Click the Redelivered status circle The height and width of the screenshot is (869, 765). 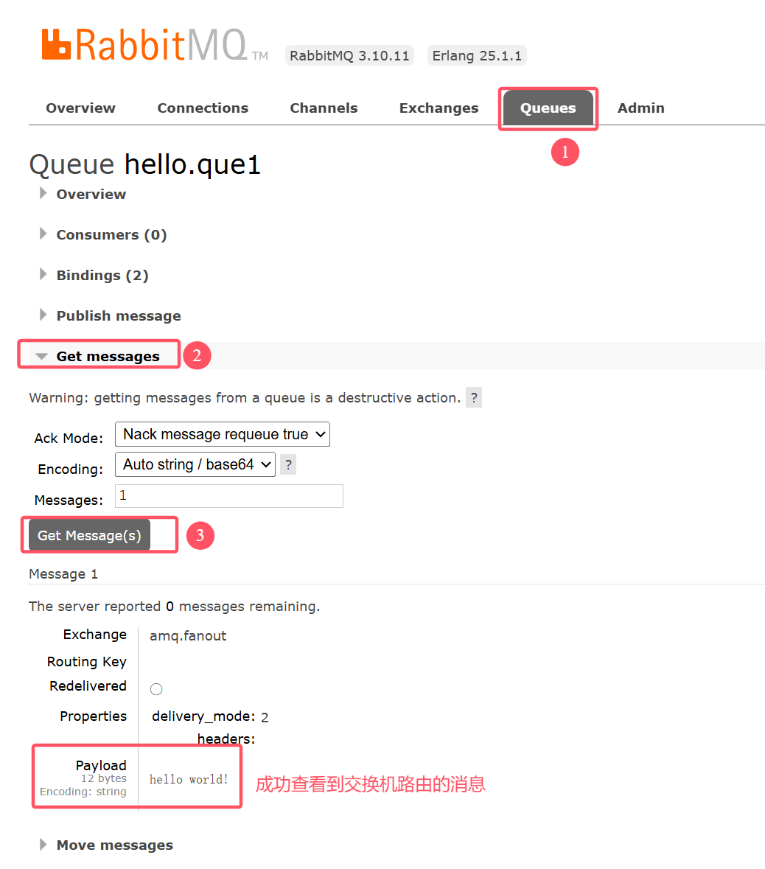tap(156, 689)
